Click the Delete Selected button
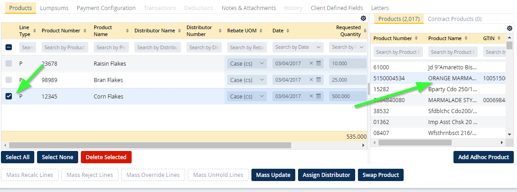Screen dimensions: 517x192 pyautogui.click(x=106, y=157)
